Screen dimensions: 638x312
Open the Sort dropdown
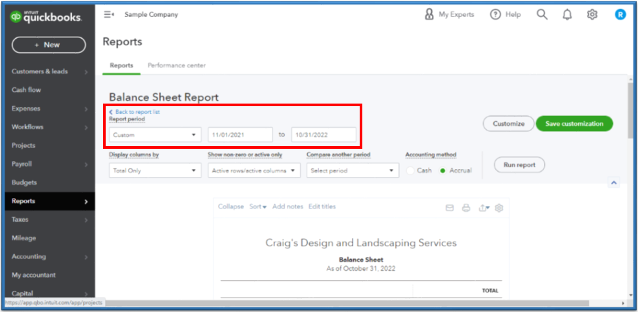[258, 206]
